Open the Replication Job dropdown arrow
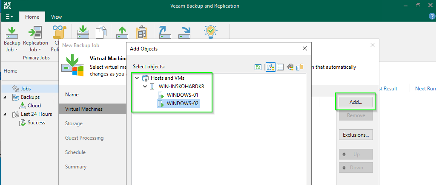Viewport: 436px width, 185px height. (x=40, y=50)
